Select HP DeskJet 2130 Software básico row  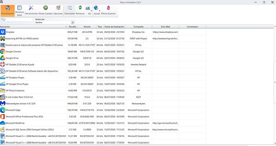[x=103, y=71]
